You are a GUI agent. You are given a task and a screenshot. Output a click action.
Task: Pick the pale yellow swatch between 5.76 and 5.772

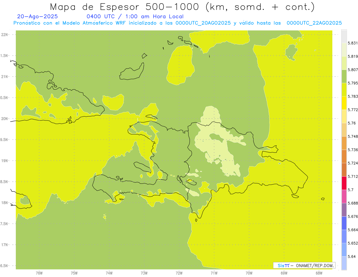pos(344,116)
